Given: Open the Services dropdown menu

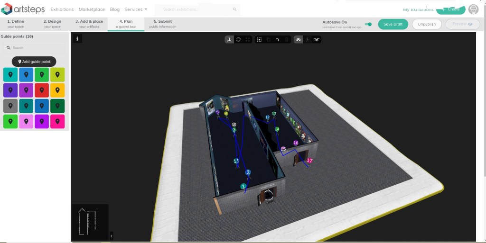Looking at the screenshot, I should click(136, 9).
